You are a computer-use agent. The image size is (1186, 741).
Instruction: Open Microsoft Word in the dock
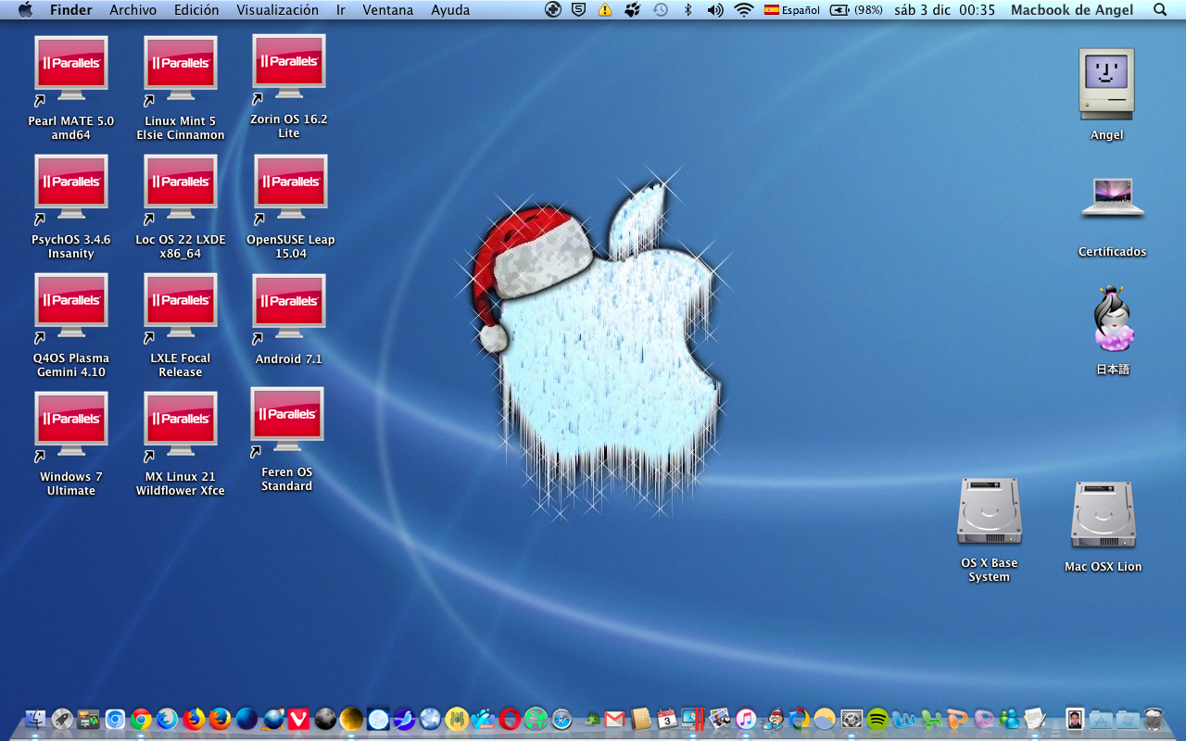[903, 719]
